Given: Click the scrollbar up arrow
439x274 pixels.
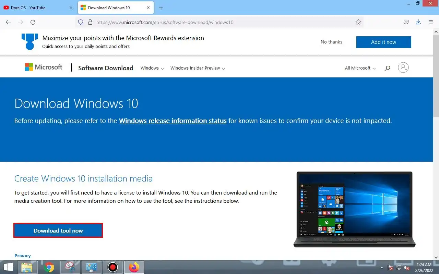Looking at the screenshot, I should [x=436, y=32].
